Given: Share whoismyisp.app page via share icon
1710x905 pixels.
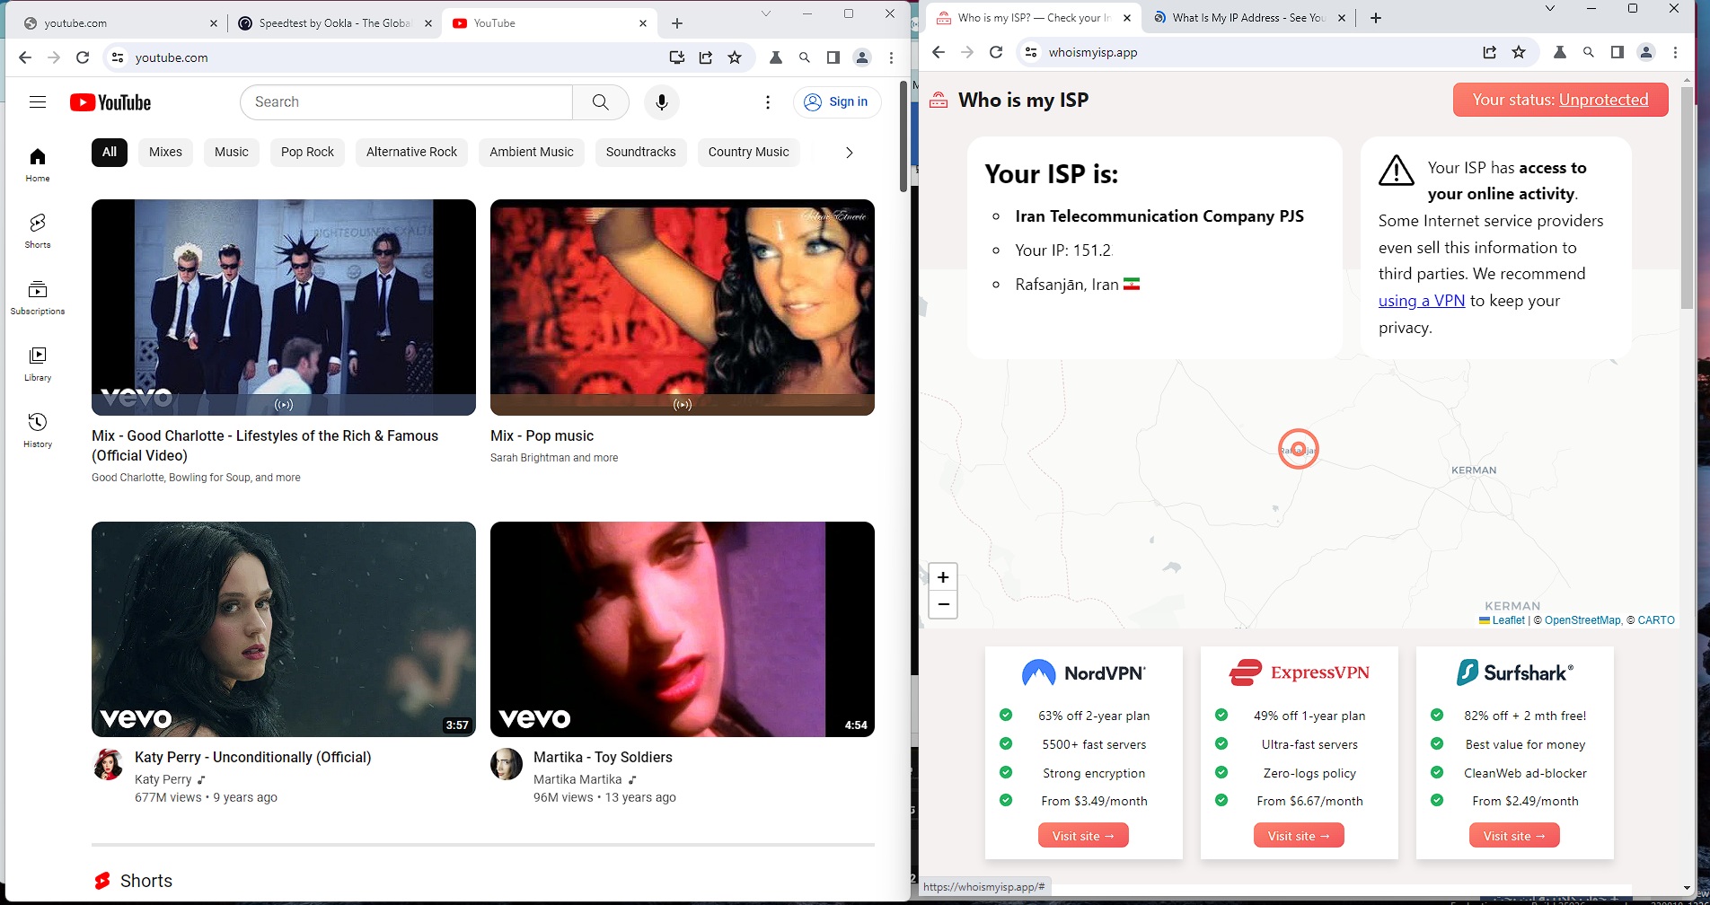Looking at the screenshot, I should coord(1490,52).
